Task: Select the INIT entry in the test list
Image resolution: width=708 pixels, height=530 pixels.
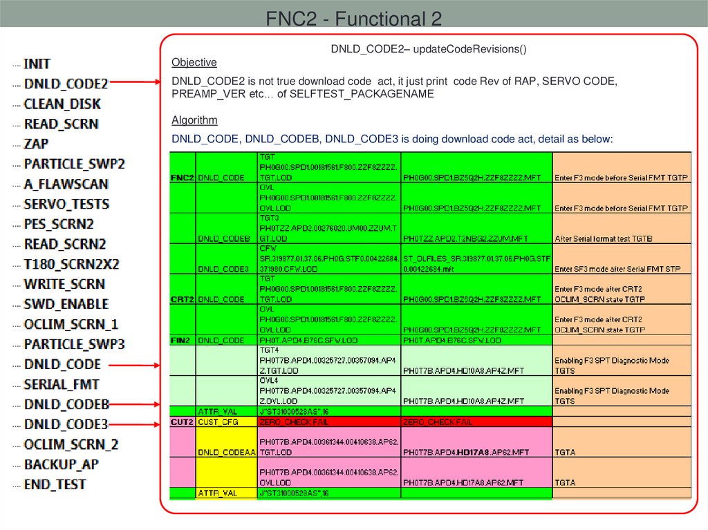Action: click(x=37, y=64)
